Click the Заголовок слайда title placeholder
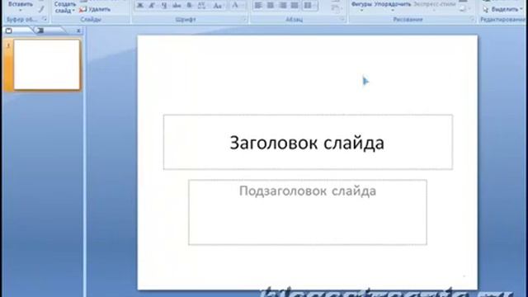Screen dimensions: 528x297 (x=308, y=142)
